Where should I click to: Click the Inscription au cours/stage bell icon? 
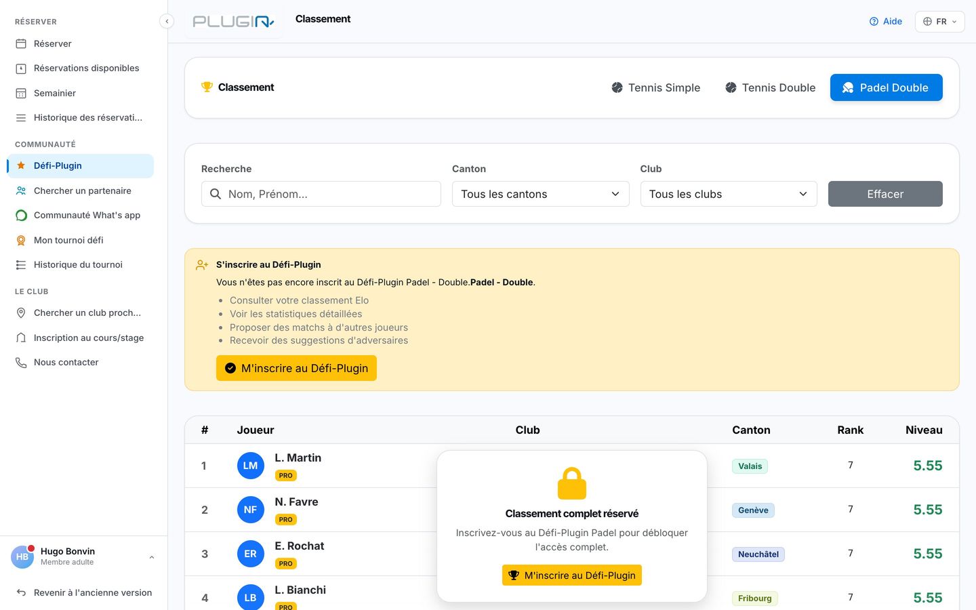coord(21,338)
